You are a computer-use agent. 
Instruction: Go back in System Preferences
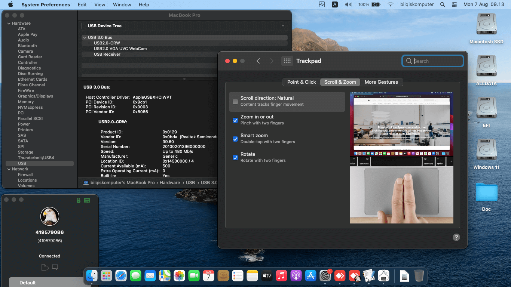click(x=258, y=61)
